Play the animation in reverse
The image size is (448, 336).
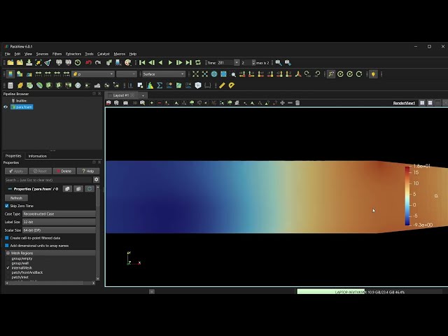click(x=160, y=62)
